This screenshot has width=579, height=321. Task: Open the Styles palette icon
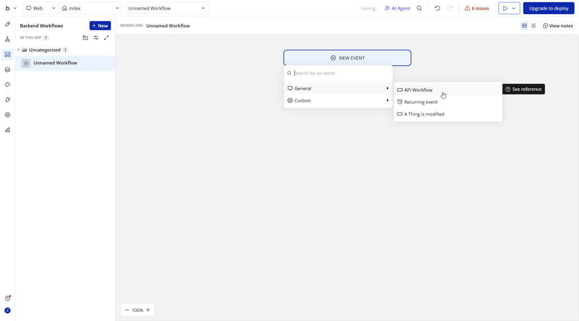coord(7,85)
